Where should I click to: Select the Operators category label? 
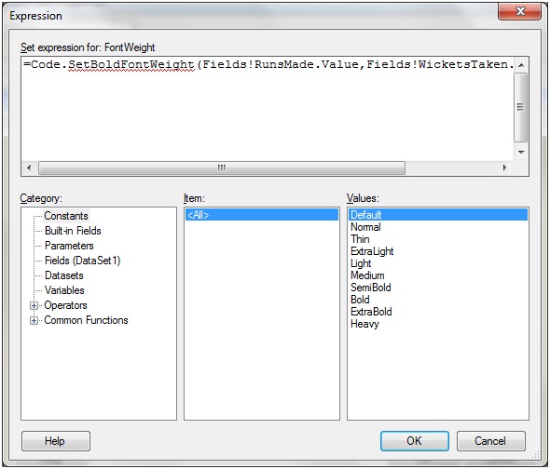[x=65, y=305]
